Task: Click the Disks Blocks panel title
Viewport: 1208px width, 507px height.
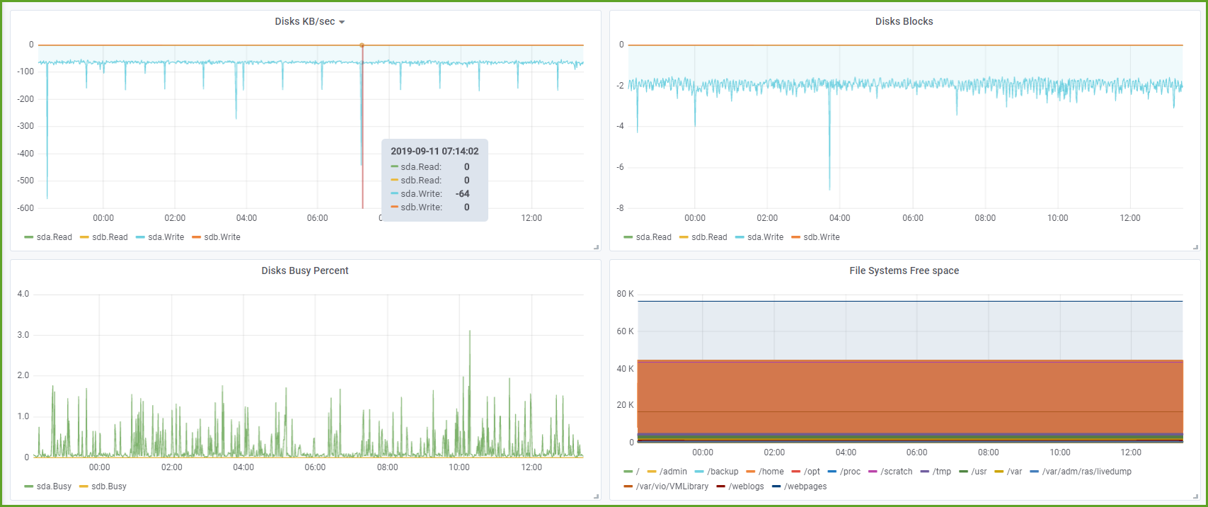Action: pyautogui.click(x=904, y=21)
